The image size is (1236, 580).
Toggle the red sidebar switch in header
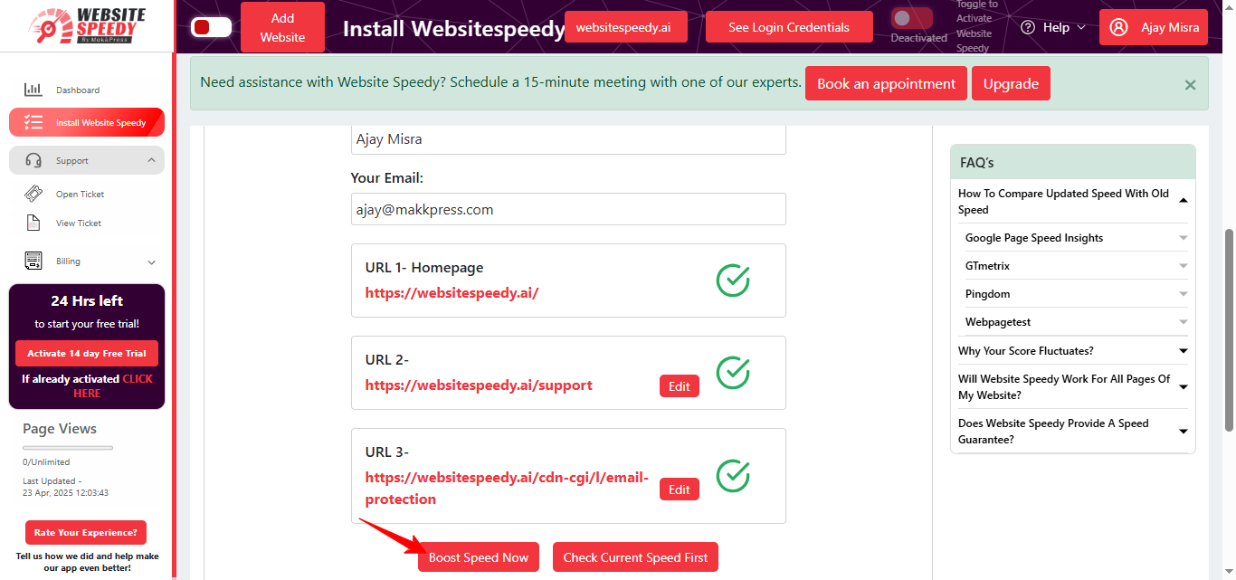tap(211, 27)
